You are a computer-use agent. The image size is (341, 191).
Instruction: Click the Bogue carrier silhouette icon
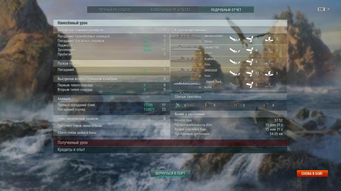pyautogui.click(x=185, y=48)
